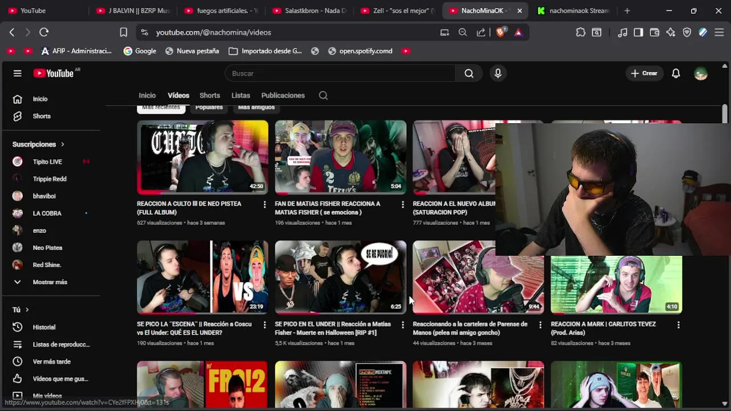Select the Más recientes filter chip
Image resolution: width=731 pixels, height=411 pixels.
(x=161, y=108)
